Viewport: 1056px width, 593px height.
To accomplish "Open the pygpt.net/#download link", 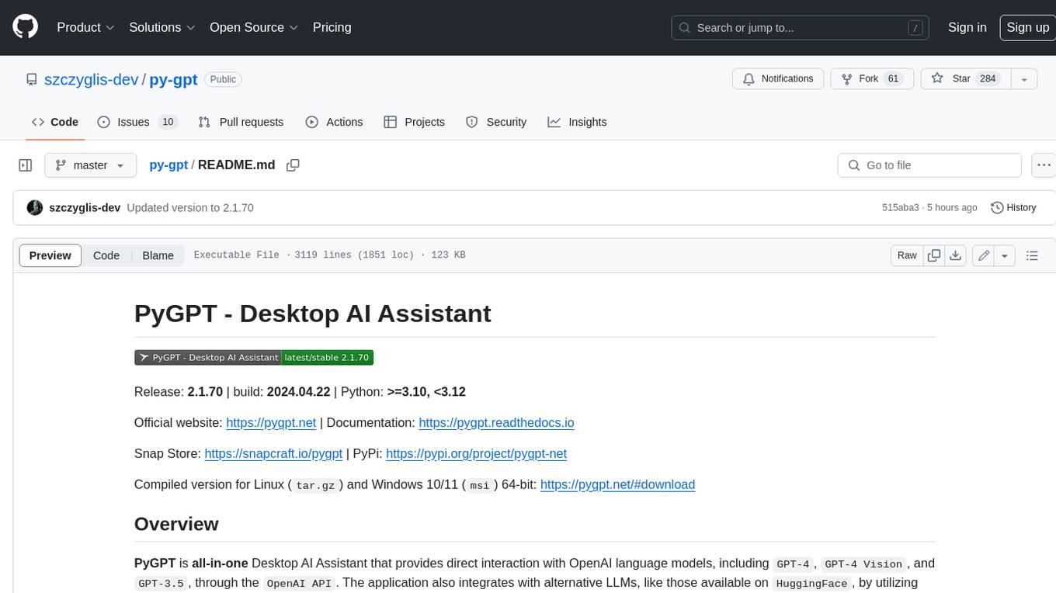I will coord(617,484).
